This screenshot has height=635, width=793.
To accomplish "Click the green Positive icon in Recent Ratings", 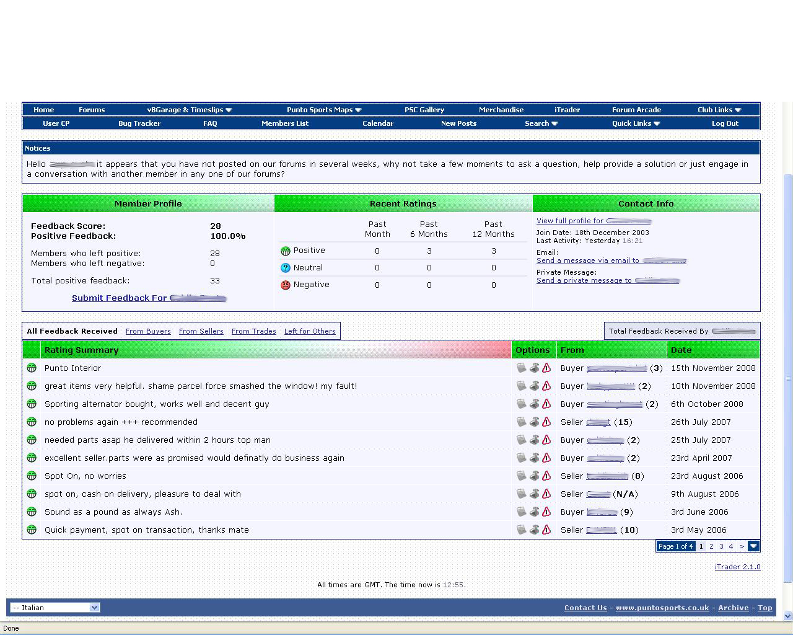I will click(286, 251).
